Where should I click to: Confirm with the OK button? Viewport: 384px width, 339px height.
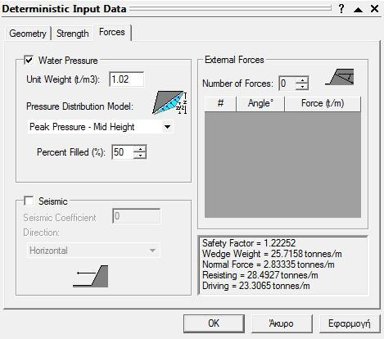[214, 323]
